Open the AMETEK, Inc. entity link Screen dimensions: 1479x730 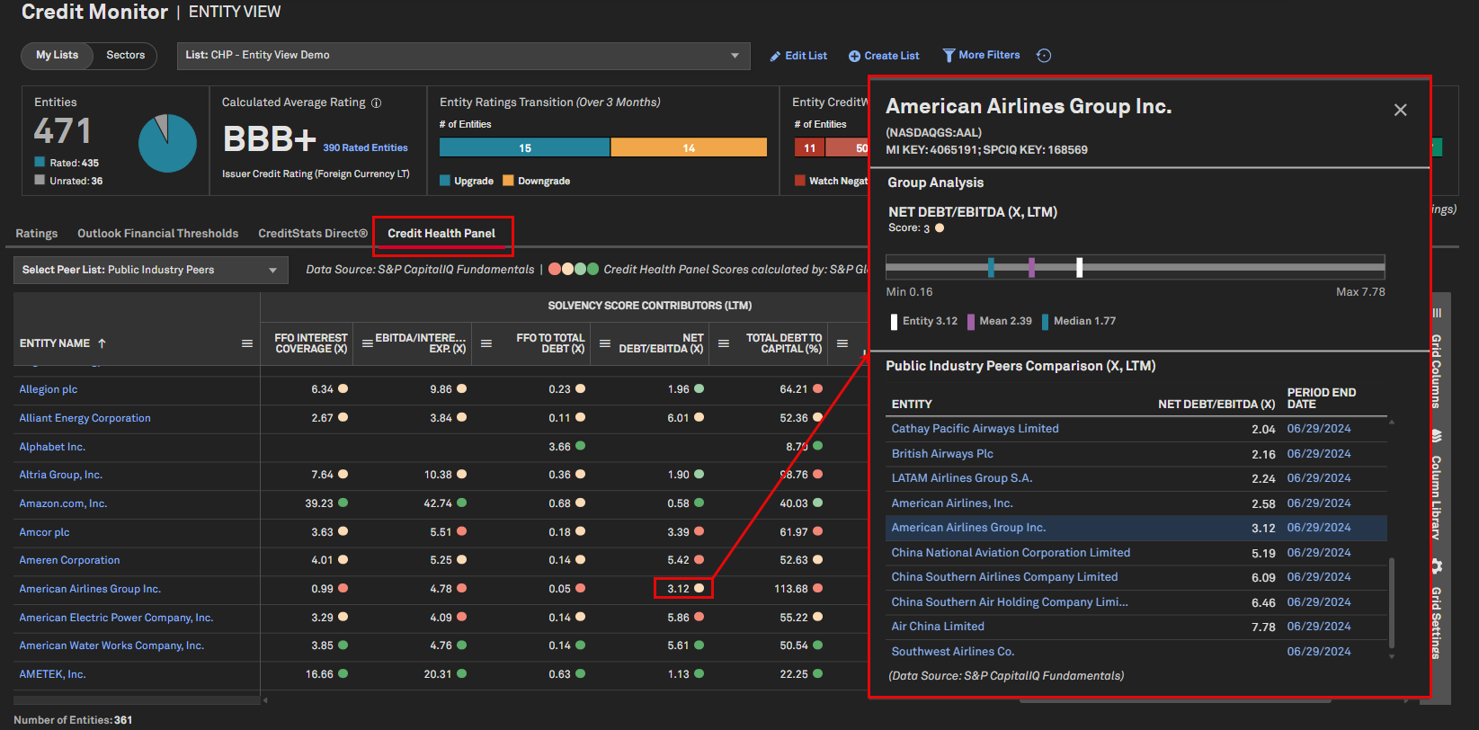53,674
